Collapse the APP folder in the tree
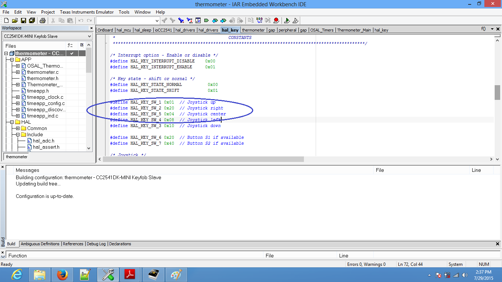This screenshot has width=502, height=282. point(12,59)
